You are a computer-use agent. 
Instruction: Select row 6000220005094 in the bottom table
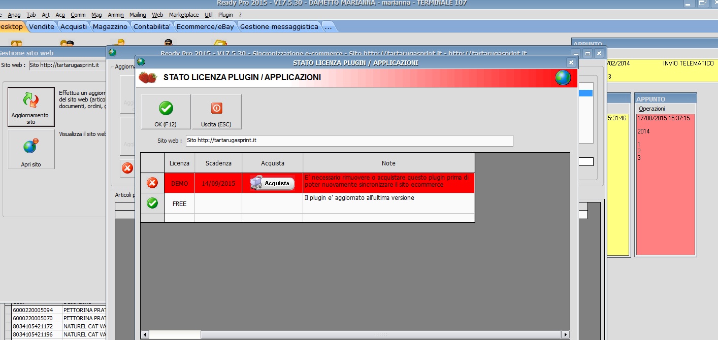click(56, 310)
